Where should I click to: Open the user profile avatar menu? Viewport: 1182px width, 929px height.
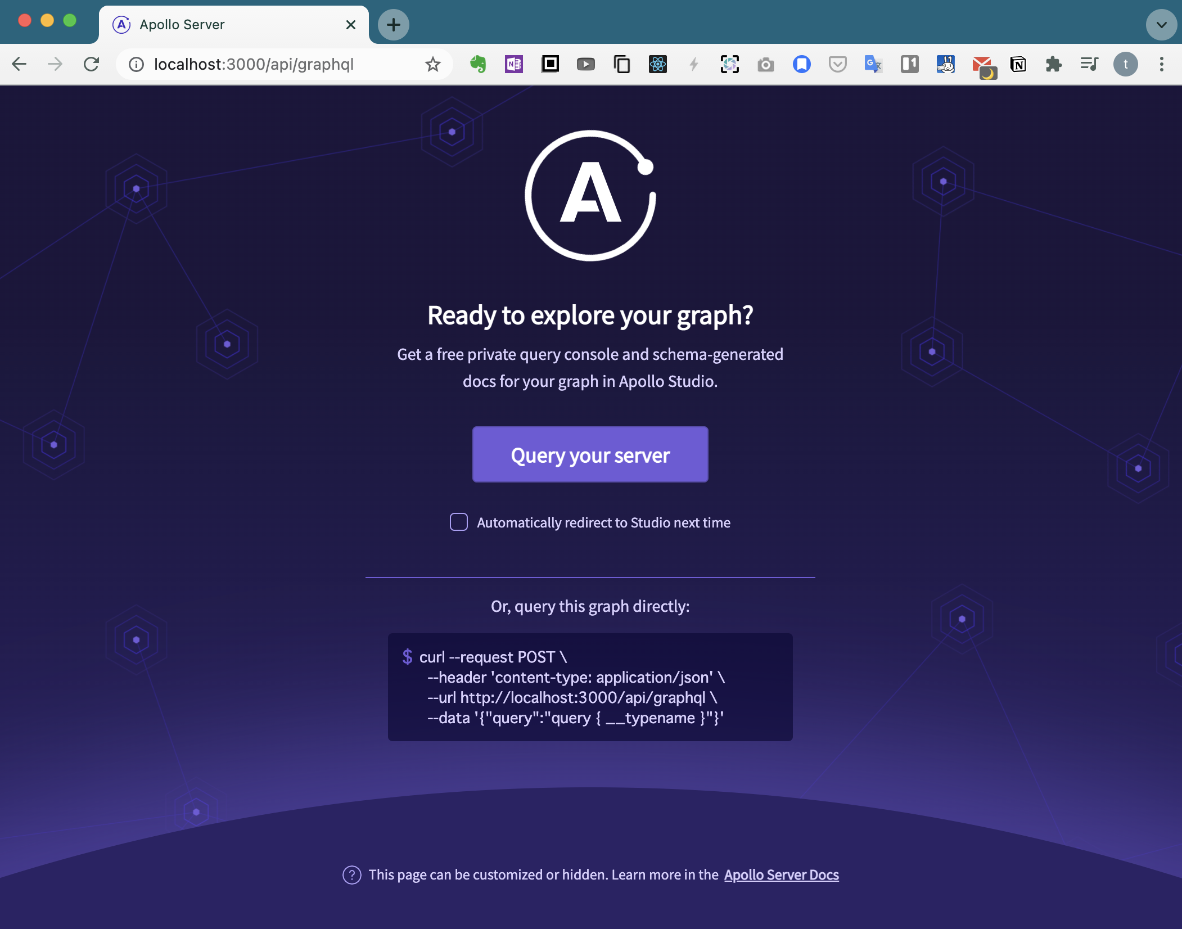[1125, 64]
